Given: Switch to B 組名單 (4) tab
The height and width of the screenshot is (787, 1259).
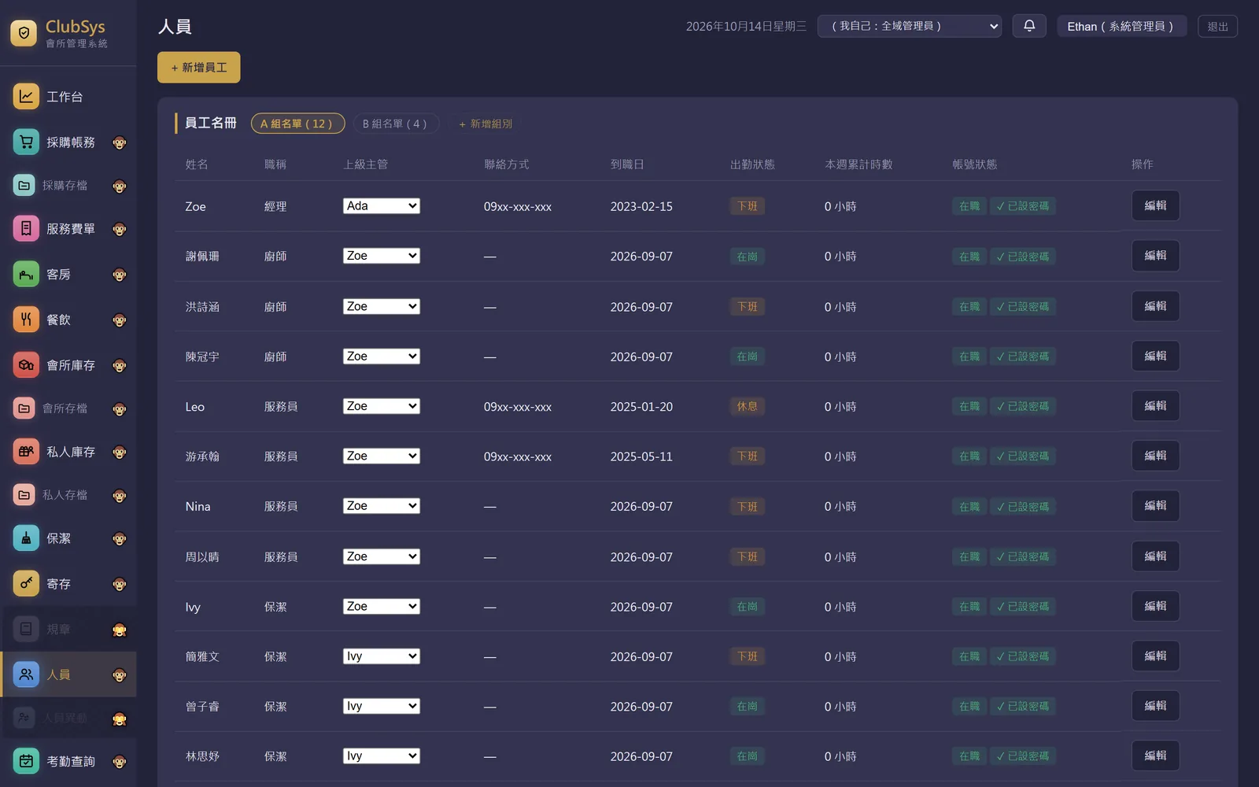Looking at the screenshot, I should tap(396, 124).
